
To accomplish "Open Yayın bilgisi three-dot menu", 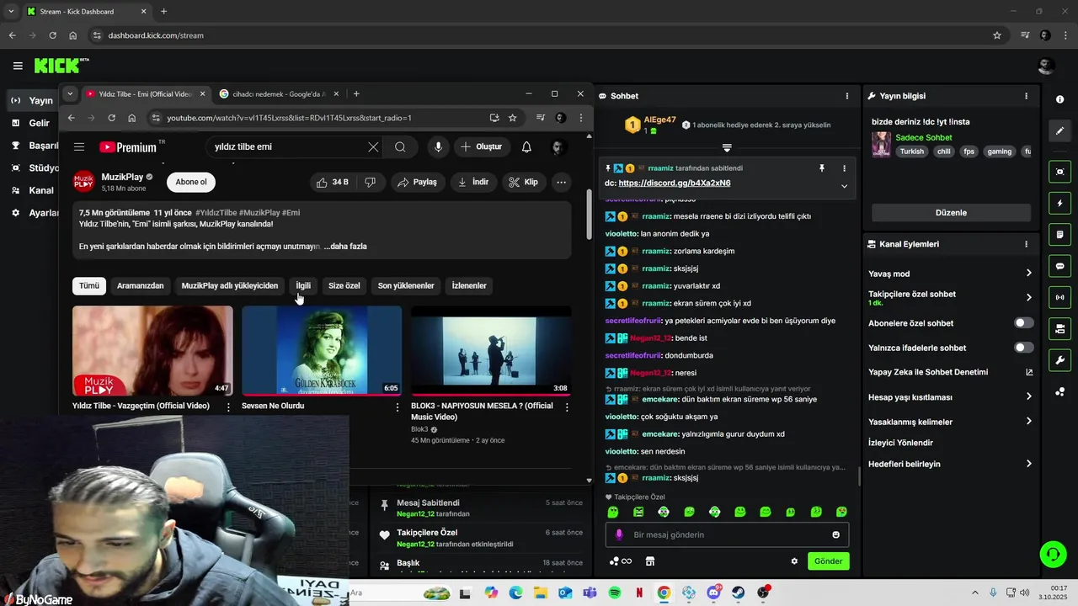I will click(x=1026, y=96).
